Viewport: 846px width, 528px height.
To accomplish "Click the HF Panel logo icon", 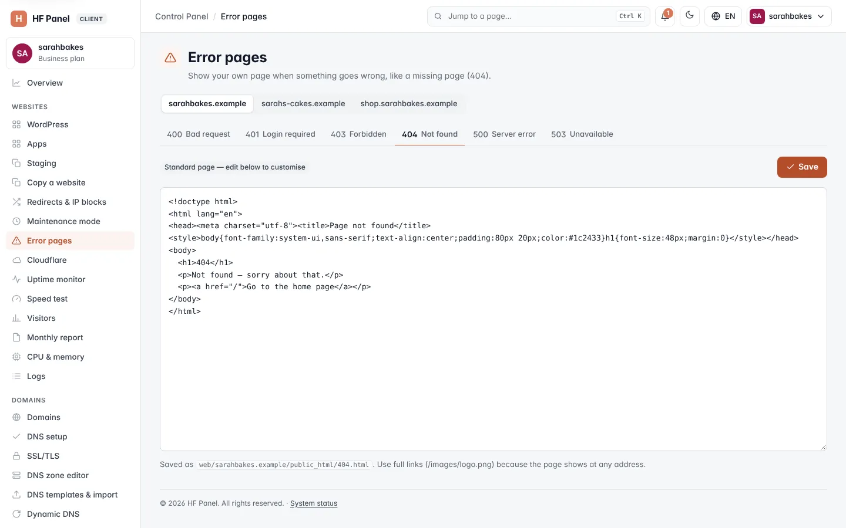I will (x=19, y=19).
